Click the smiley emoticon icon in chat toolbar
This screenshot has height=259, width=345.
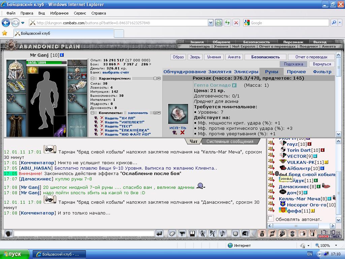pyautogui.click(x=235, y=233)
